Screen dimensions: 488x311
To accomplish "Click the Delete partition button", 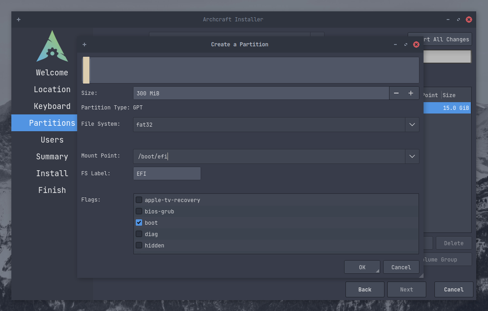I will (453, 243).
